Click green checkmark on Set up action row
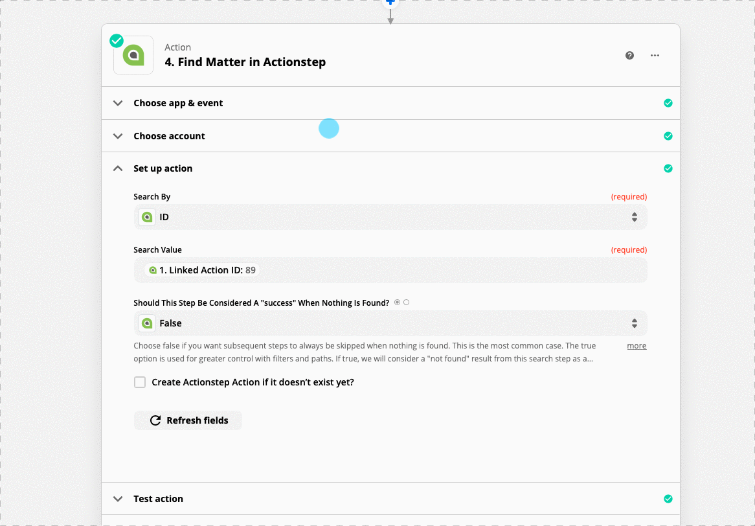This screenshot has height=526, width=755. click(x=668, y=168)
